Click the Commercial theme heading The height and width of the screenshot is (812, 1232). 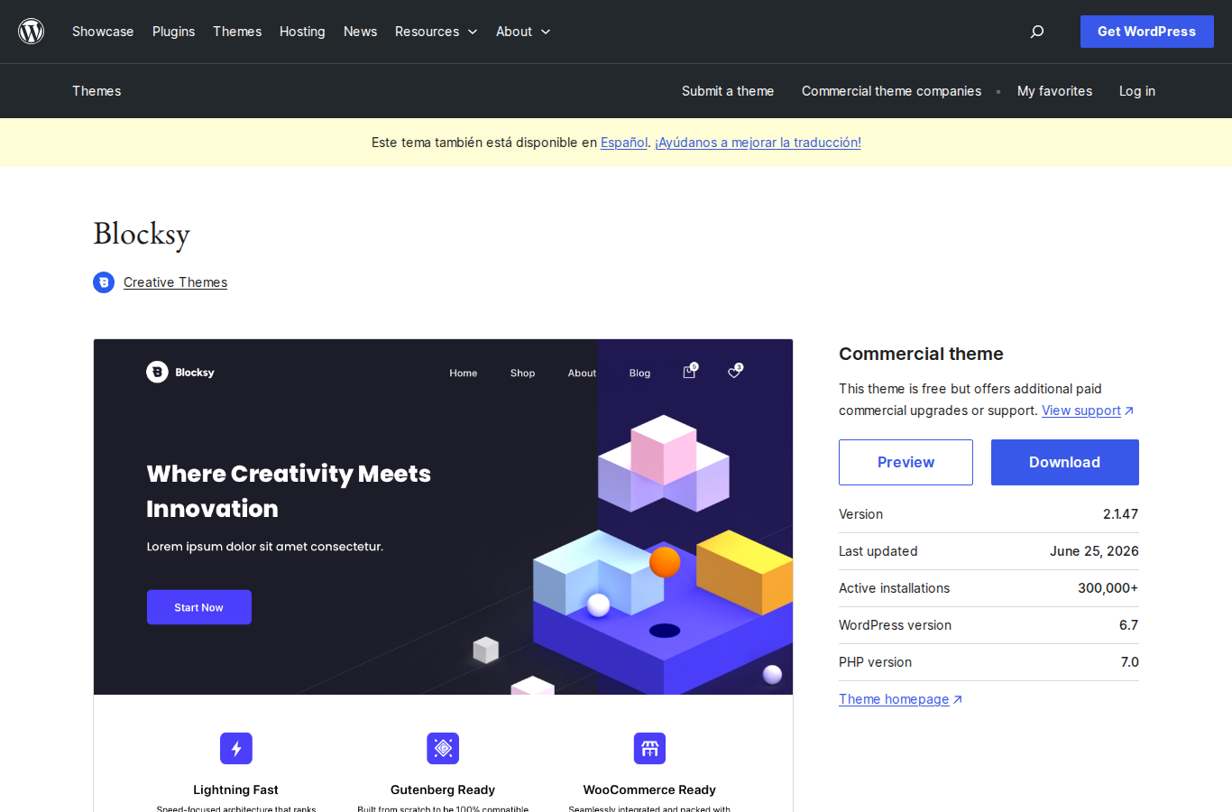(x=921, y=354)
